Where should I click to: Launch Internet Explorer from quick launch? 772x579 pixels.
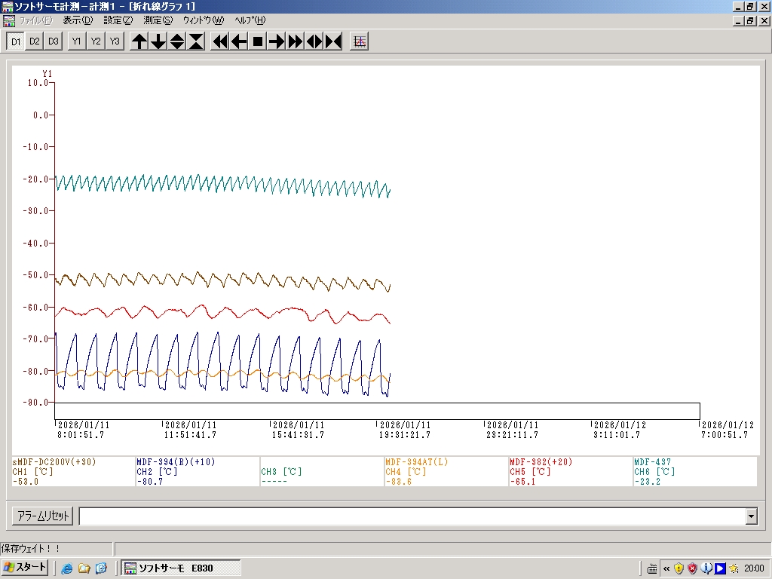[x=67, y=568]
